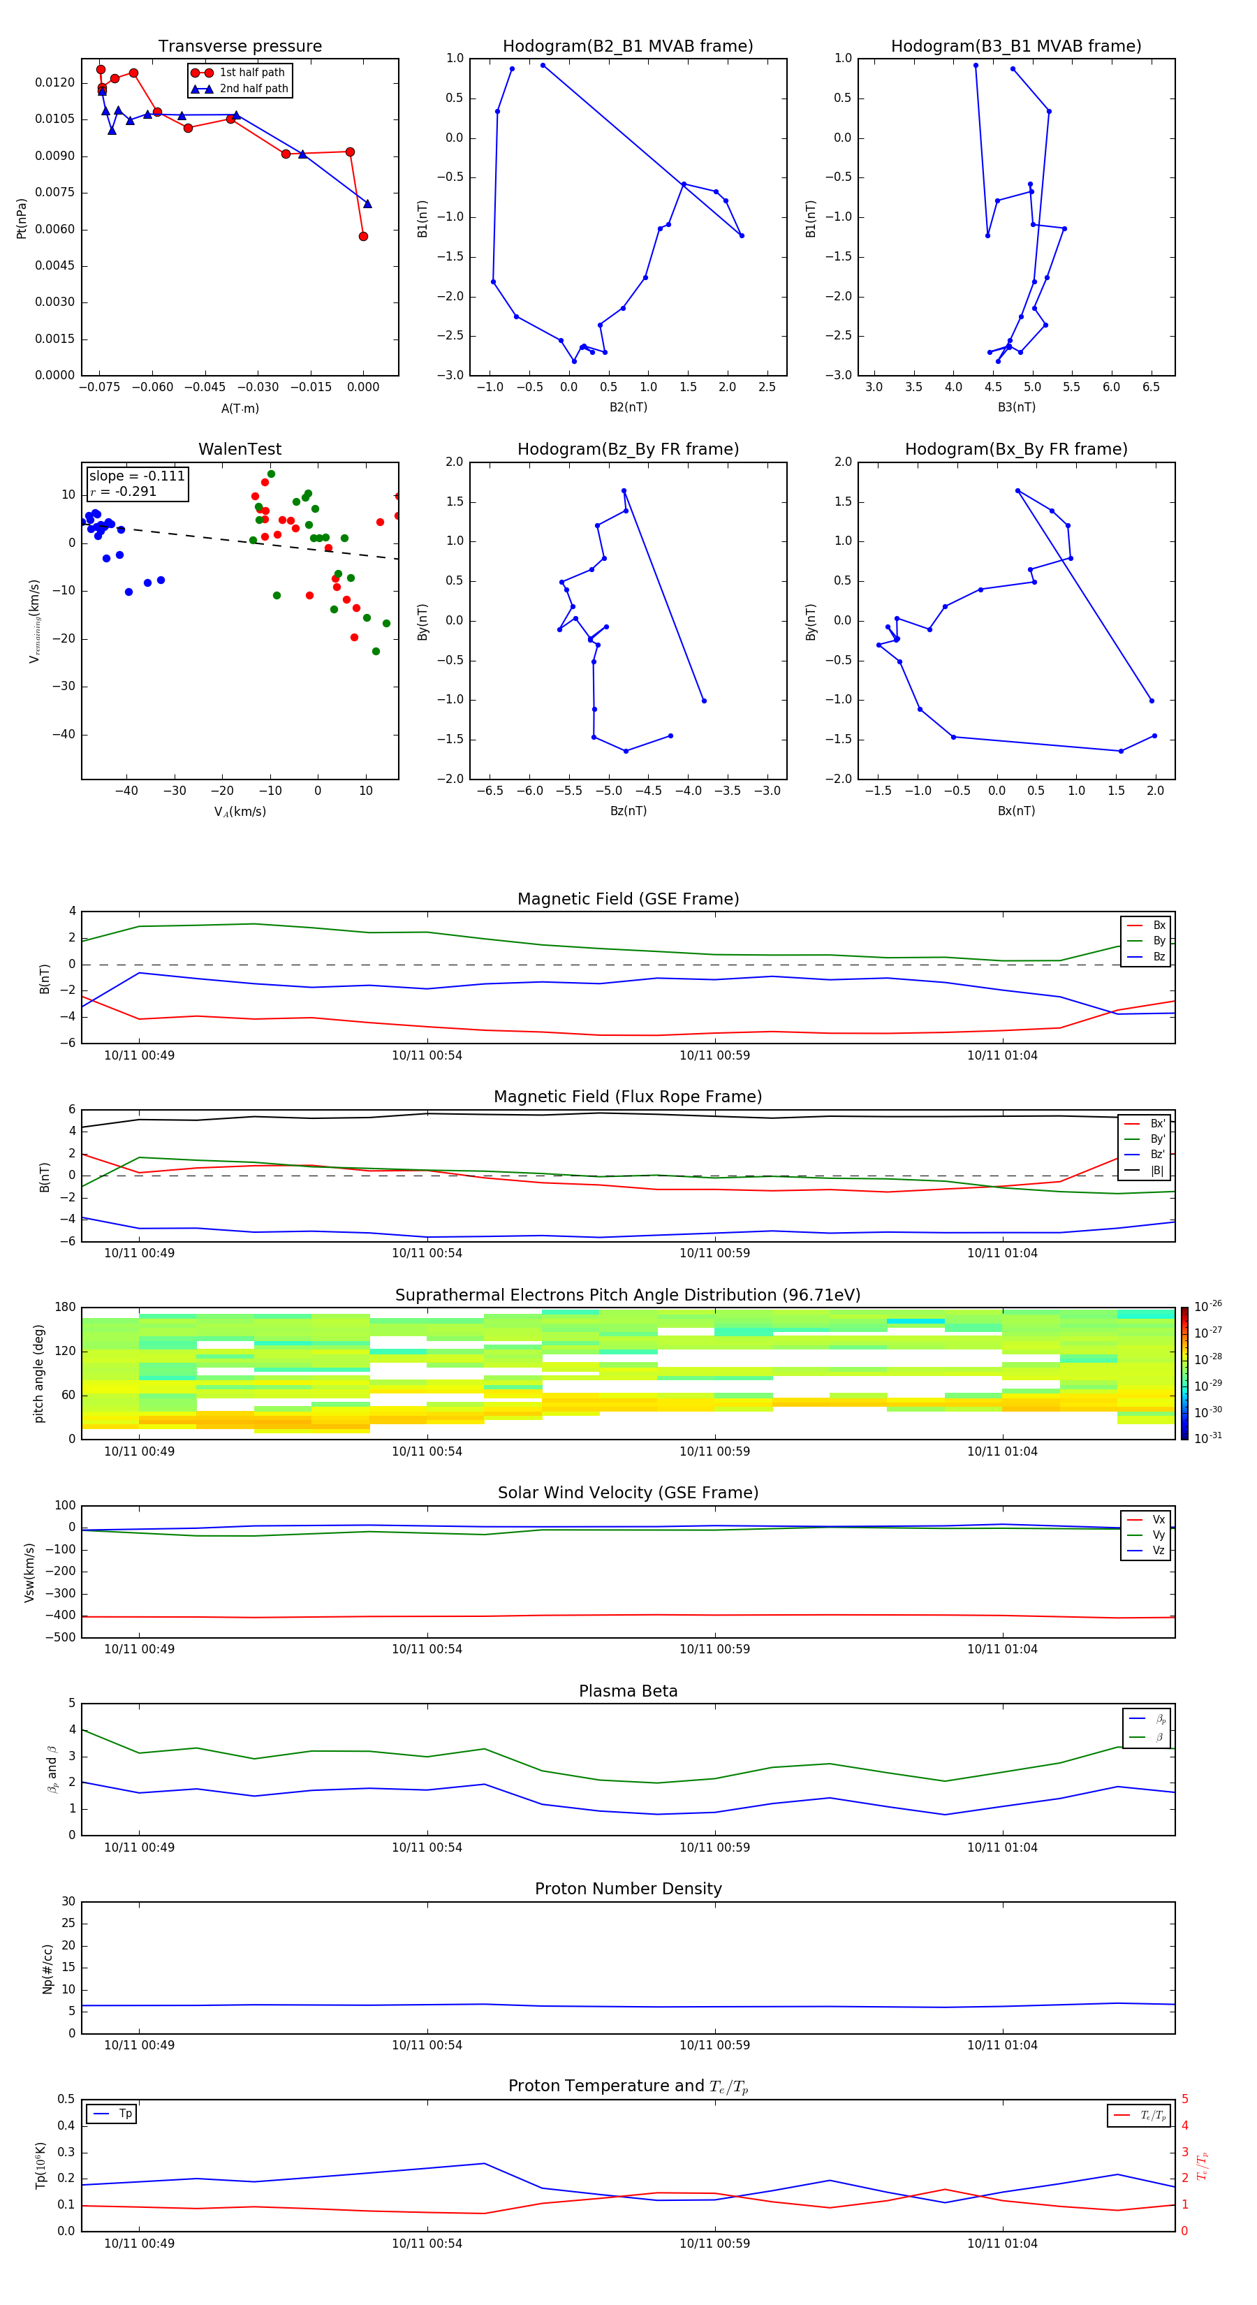Click "10/11 00:59" tick under Plasma Beta plot

coord(715,1847)
